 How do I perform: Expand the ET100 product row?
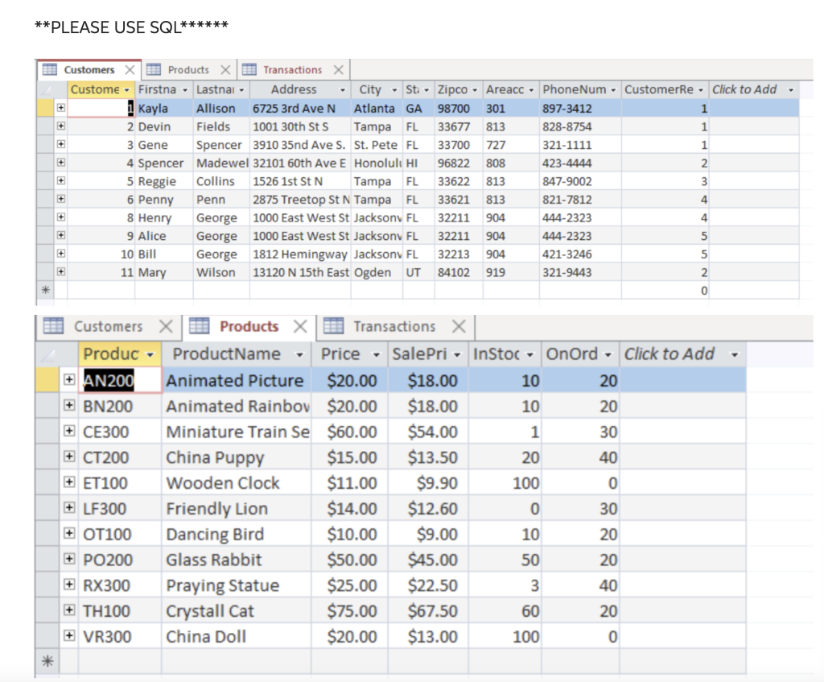pyautogui.click(x=69, y=482)
